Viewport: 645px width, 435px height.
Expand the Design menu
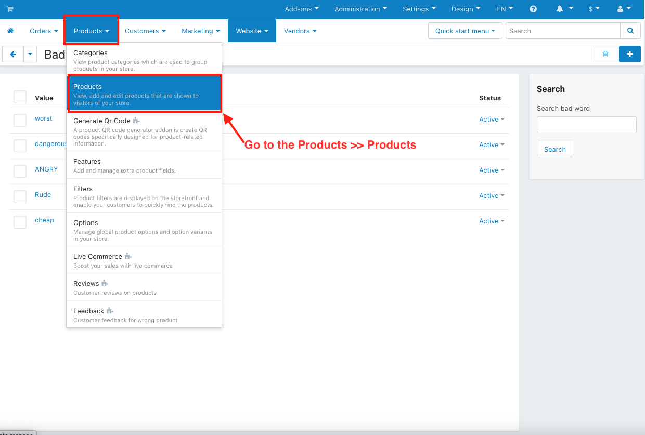click(466, 9)
